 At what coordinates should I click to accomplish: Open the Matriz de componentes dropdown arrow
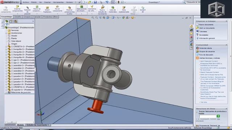point(37,14)
